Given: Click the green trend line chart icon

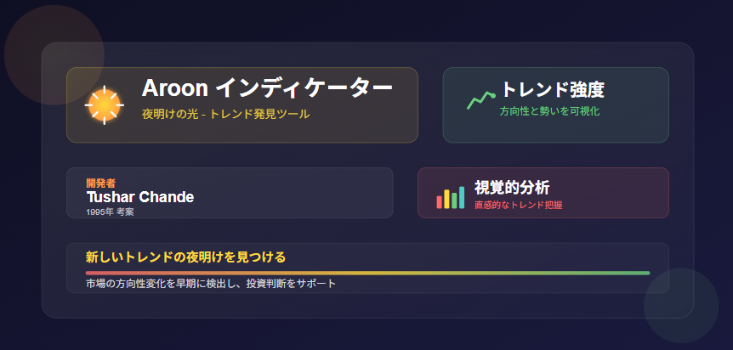Looking at the screenshot, I should click(481, 100).
